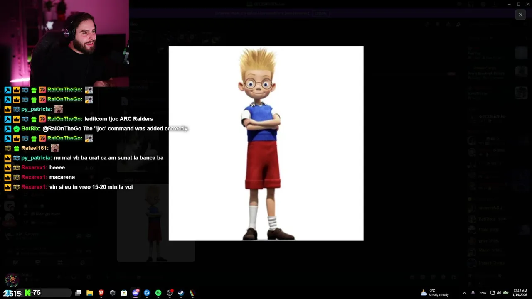Click the green battery tray icon

pos(506,293)
